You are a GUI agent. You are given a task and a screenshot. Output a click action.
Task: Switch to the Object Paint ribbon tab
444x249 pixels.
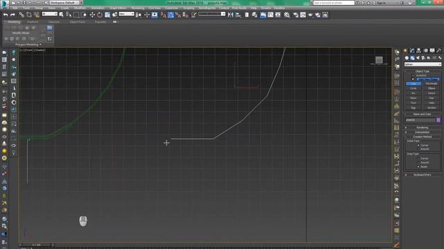point(77,21)
